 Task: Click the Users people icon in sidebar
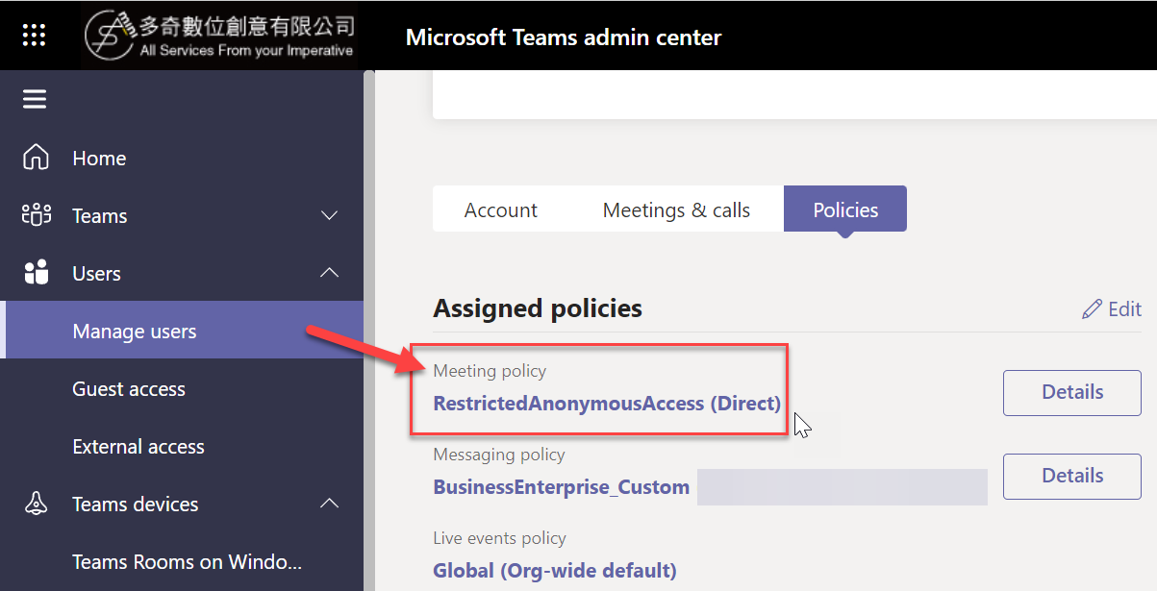click(x=36, y=273)
